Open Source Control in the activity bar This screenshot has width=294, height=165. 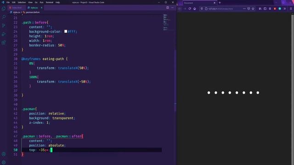click(x=4, y=26)
